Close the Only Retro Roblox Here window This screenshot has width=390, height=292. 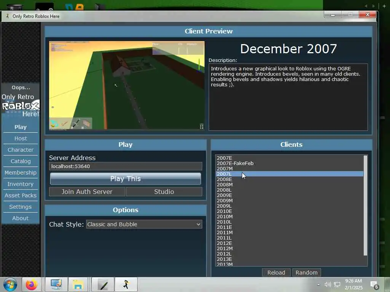[x=368, y=15]
